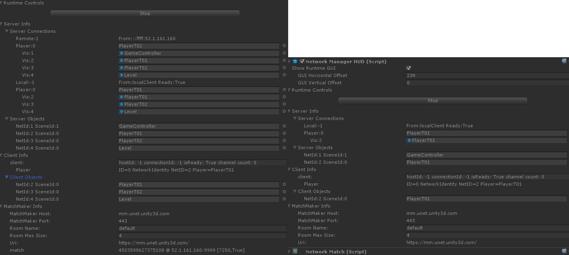The width and height of the screenshot is (569, 255).
Task: Click the Stop button in the left inspector
Action: [x=145, y=13]
